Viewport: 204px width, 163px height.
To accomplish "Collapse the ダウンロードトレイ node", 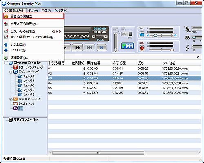I will [x=11, y=72].
